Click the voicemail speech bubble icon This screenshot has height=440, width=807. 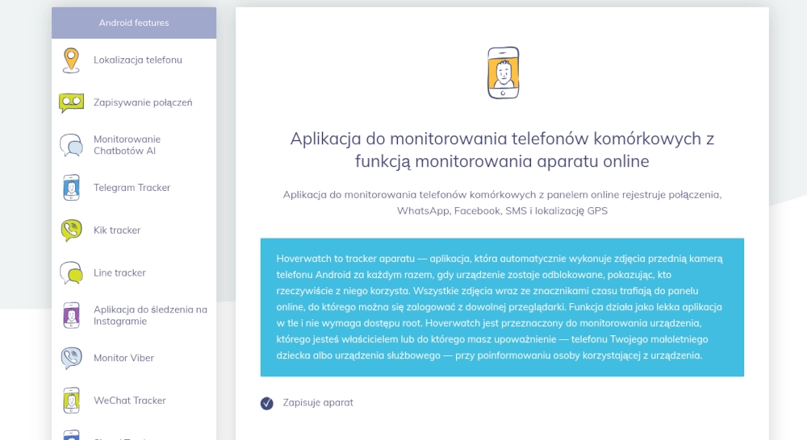tap(71, 103)
